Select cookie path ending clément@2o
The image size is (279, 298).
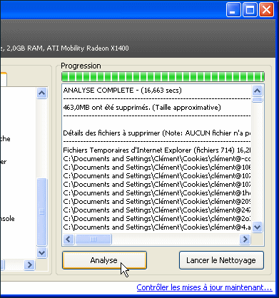point(157,219)
